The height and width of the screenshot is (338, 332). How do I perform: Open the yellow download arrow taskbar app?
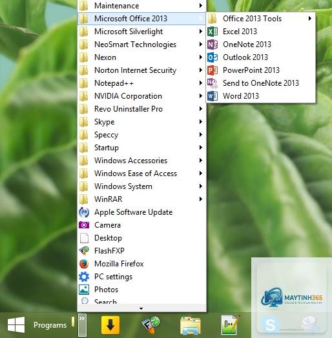(x=110, y=325)
